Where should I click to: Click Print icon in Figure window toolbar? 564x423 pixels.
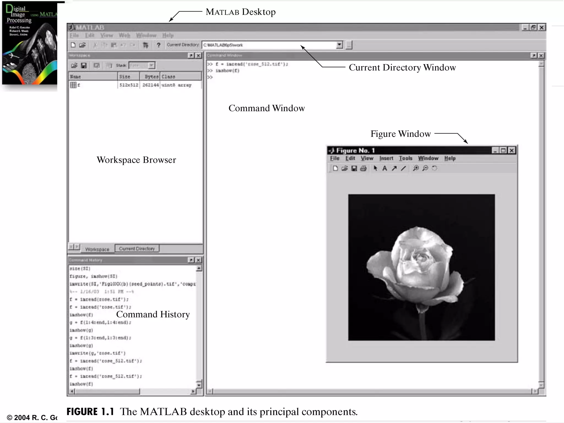coord(364,168)
